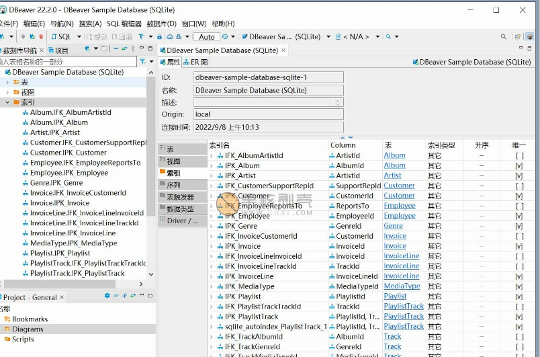This screenshot has width=540, height=357.
Task: Click the first icon on the main toolbar
Action: (3, 36)
